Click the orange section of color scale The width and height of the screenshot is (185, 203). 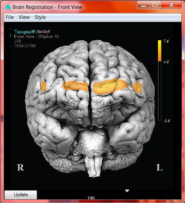coord(160,58)
